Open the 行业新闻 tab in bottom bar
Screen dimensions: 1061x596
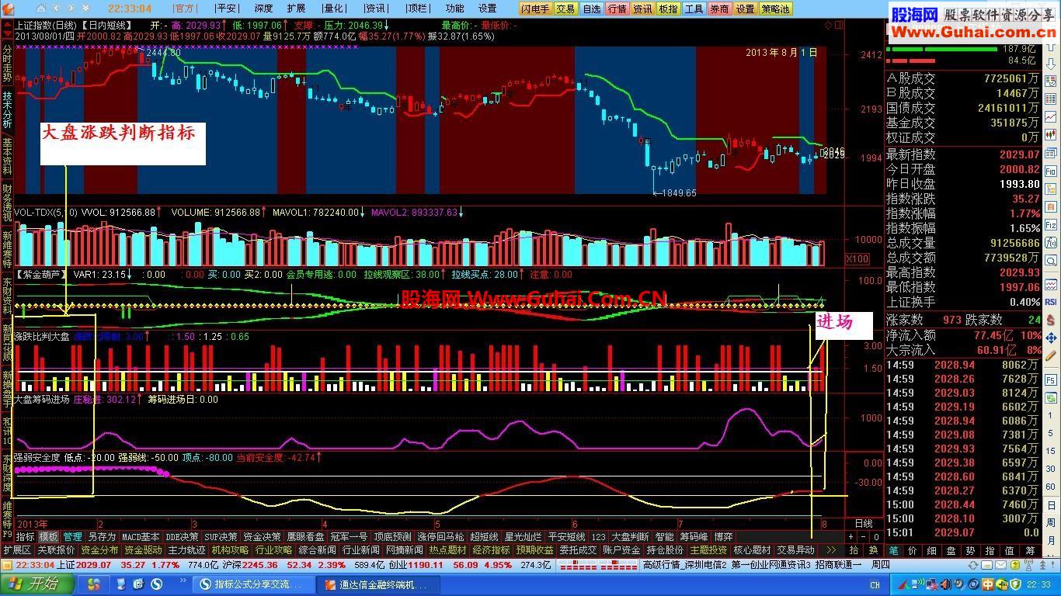tap(360, 549)
